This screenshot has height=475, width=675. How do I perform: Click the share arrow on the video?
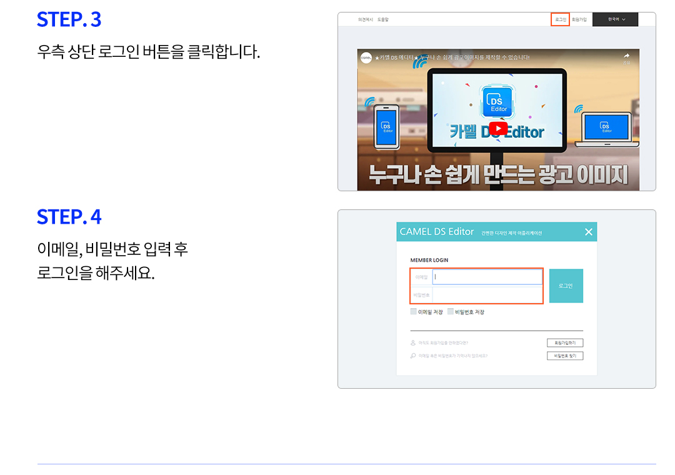[x=626, y=56]
